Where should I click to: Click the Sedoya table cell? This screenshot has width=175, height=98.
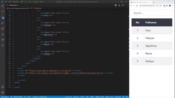pos(158,61)
